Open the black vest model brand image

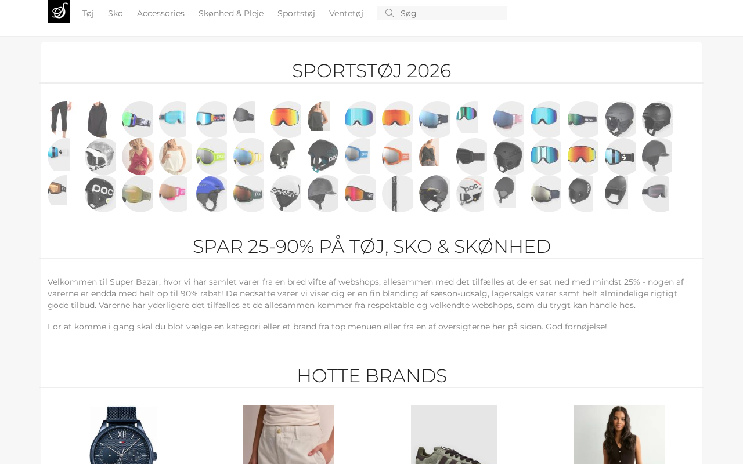pyautogui.click(x=619, y=434)
